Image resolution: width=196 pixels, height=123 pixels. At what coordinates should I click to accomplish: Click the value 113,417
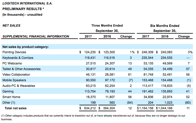point(147,86)
